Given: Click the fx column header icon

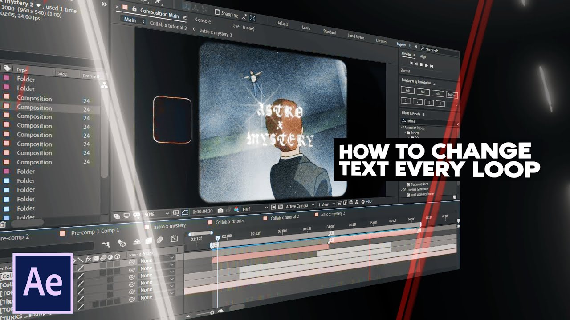Looking at the screenshot, I should (x=88, y=259).
